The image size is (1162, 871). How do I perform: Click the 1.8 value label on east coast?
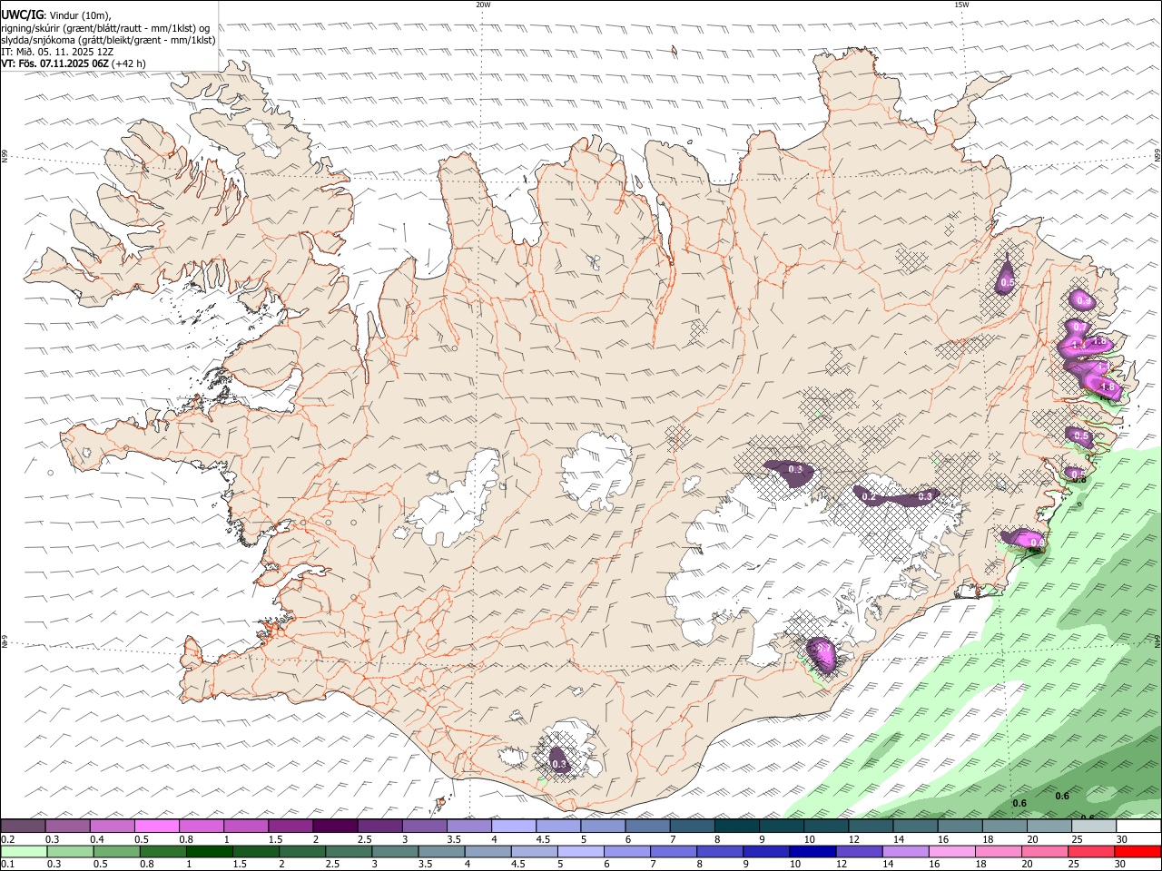pyautogui.click(x=1108, y=387)
